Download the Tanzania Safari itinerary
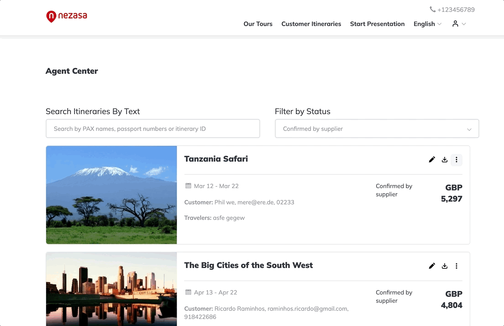Image resolution: width=504 pixels, height=326 pixels. 445,159
